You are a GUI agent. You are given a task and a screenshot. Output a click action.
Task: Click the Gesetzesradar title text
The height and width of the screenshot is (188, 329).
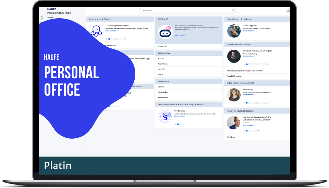(180, 111)
